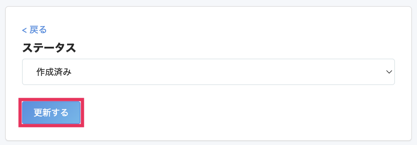Activate the blue gradient 更新する button
Screen dimensions: 417x145
pyautogui.click(x=51, y=112)
